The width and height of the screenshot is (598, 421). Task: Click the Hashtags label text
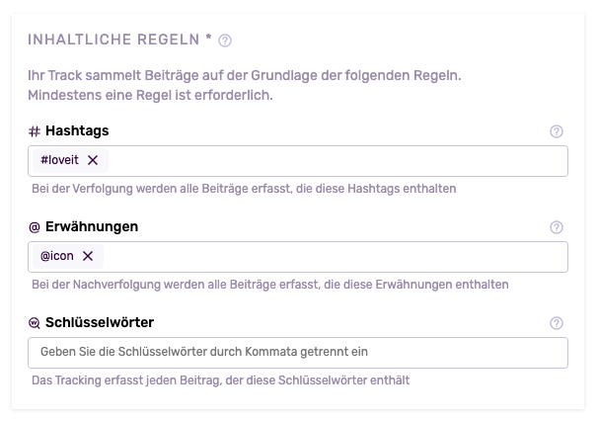[77, 130]
